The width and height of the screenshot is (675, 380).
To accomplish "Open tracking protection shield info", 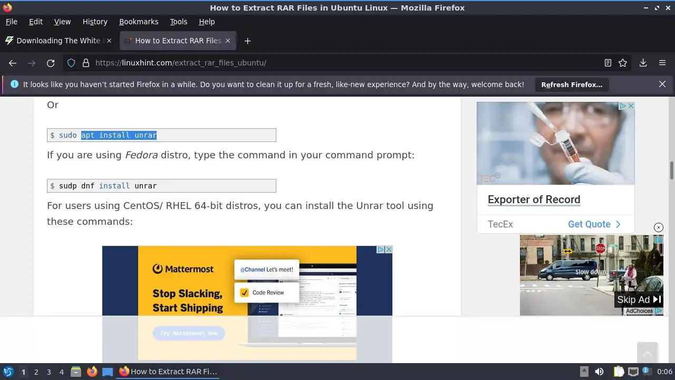I will 71,63.
